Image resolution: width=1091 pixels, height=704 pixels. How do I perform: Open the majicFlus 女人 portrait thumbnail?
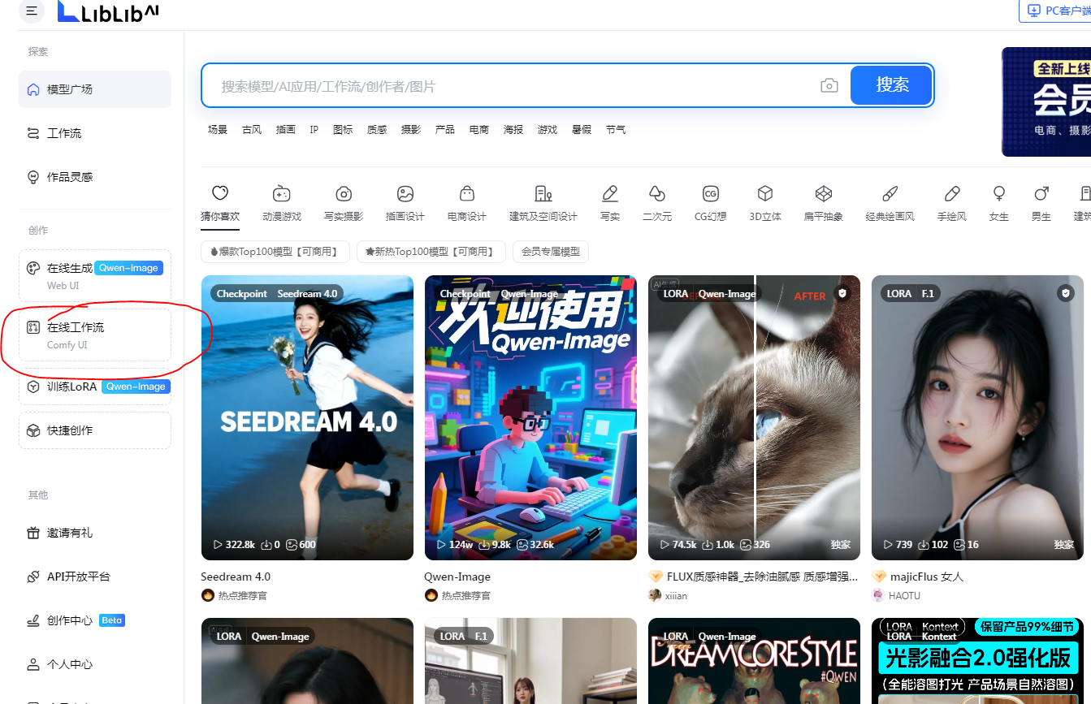pyautogui.click(x=977, y=417)
